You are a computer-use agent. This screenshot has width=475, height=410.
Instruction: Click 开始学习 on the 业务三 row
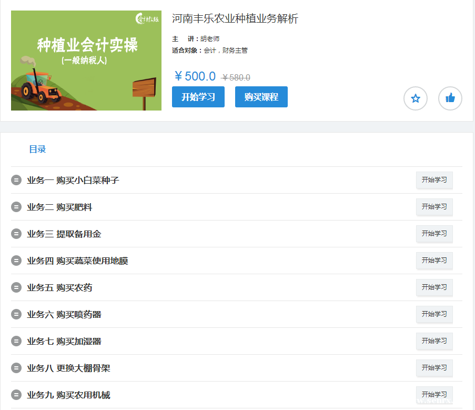(434, 234)
